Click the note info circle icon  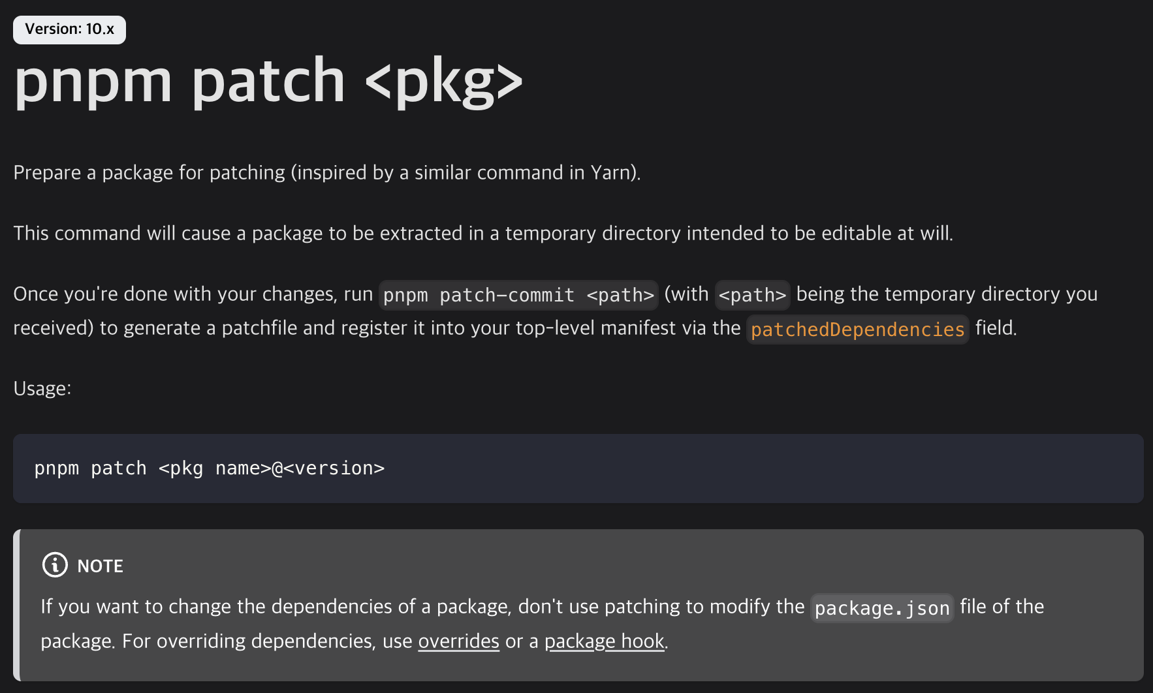coord(55,565)
